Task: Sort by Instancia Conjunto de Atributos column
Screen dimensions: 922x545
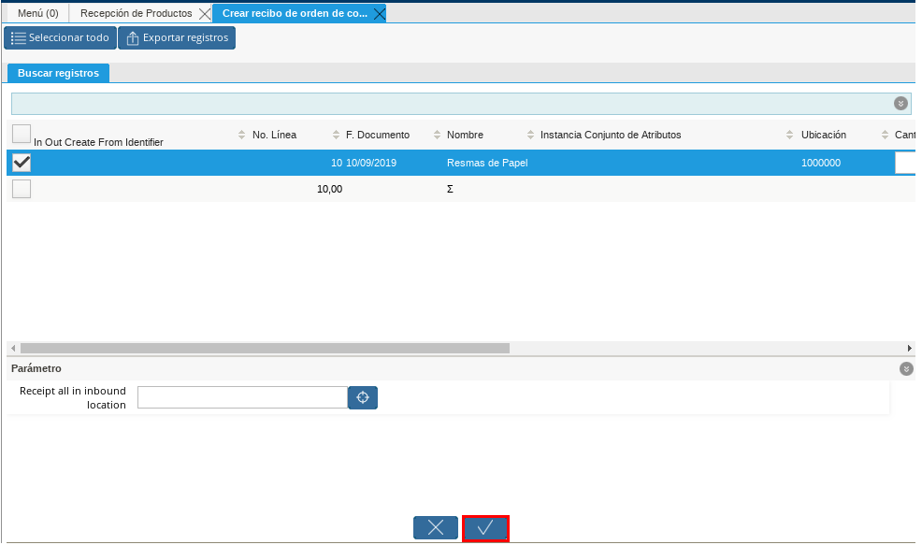Action: [x=611, y=135]
